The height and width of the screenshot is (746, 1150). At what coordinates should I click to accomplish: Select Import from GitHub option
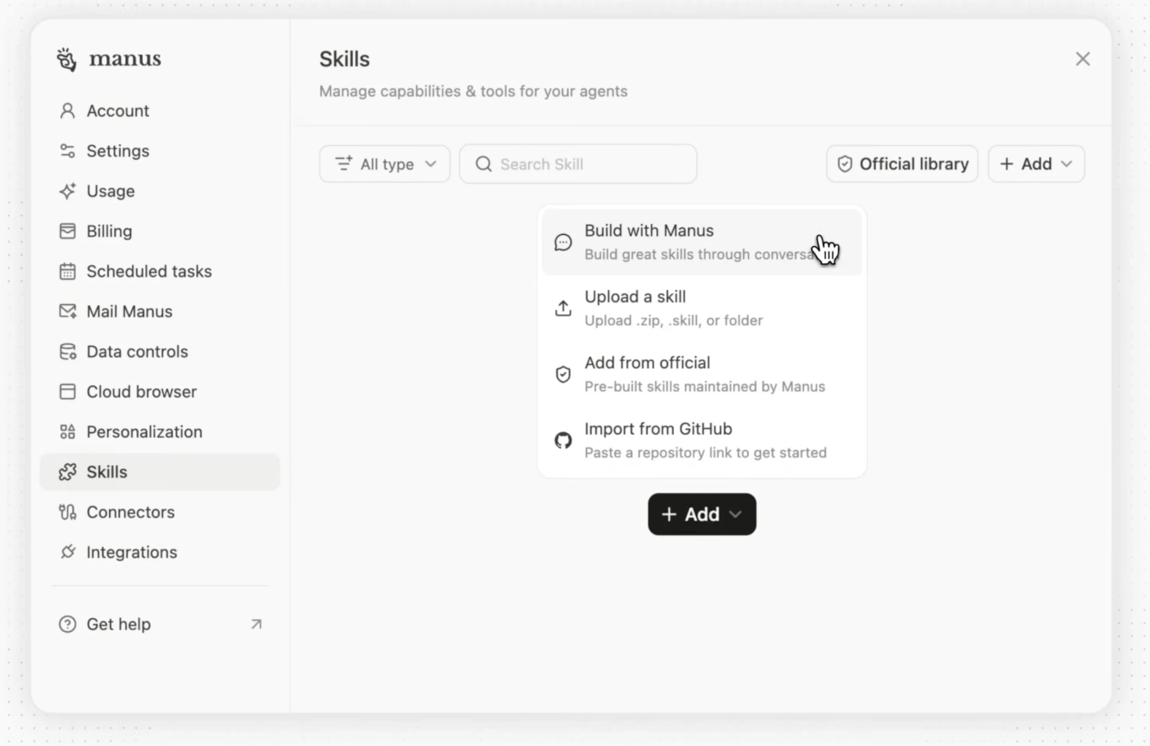click(x=702, y=440)
